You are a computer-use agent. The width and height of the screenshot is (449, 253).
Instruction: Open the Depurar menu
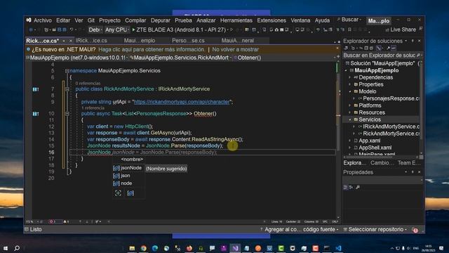point(161,20)
